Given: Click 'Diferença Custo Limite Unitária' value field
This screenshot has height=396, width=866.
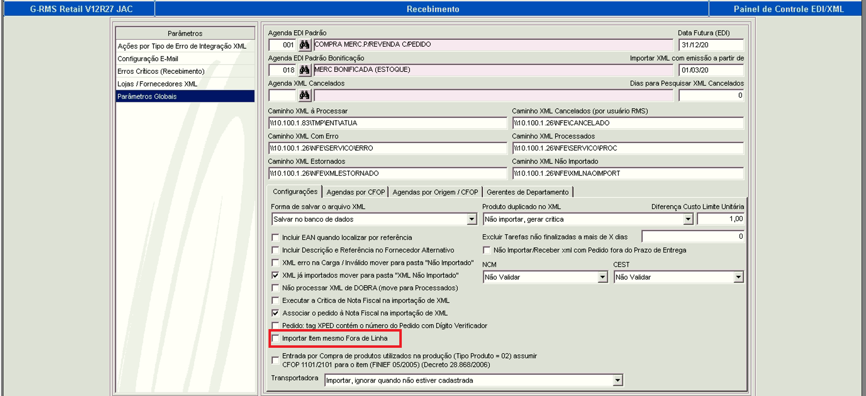Looking at the screenshot, I should coord(720,219).
